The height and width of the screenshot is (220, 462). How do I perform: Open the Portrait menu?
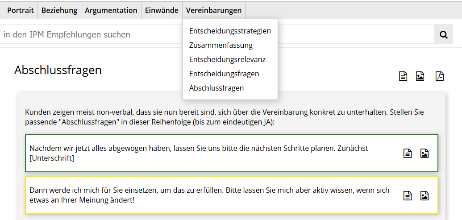21,10
